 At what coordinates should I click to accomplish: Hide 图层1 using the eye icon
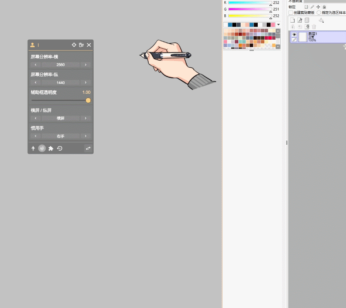pyautogui.click(x=294, y=35)
